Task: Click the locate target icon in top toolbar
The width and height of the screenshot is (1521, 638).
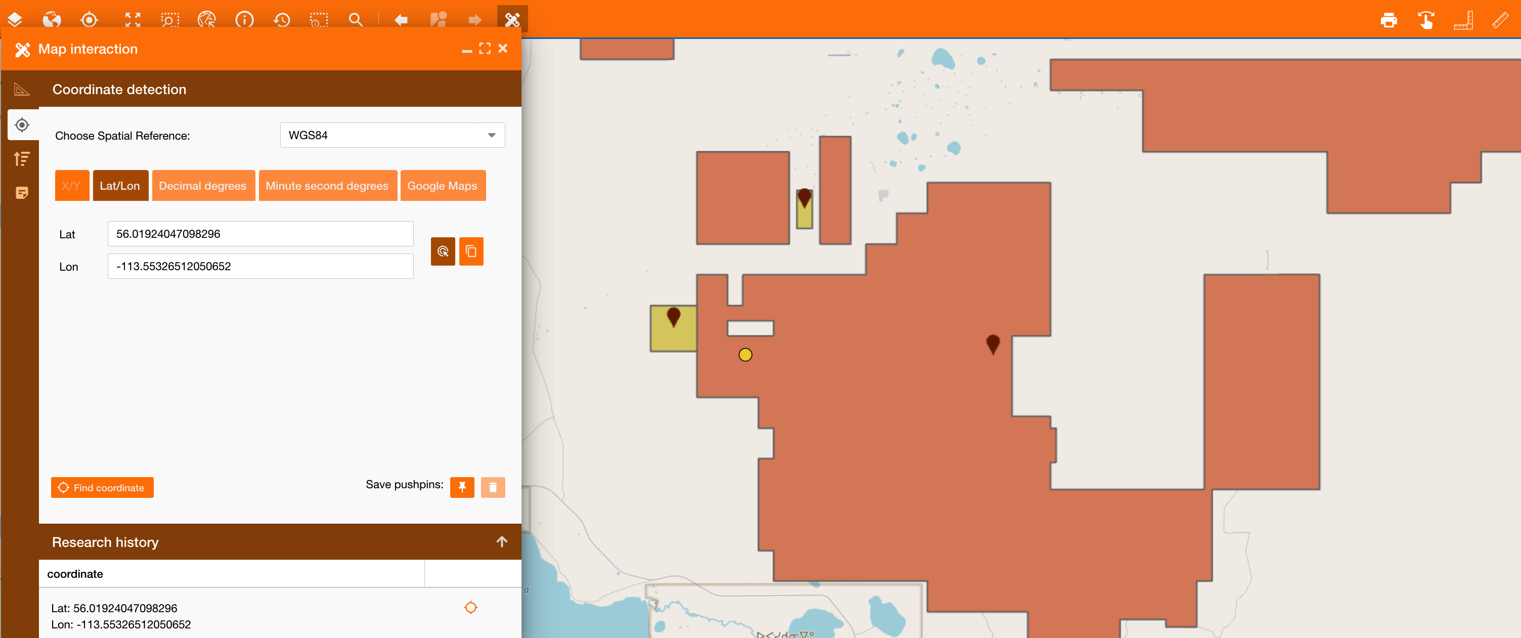Action: [89, 20]
